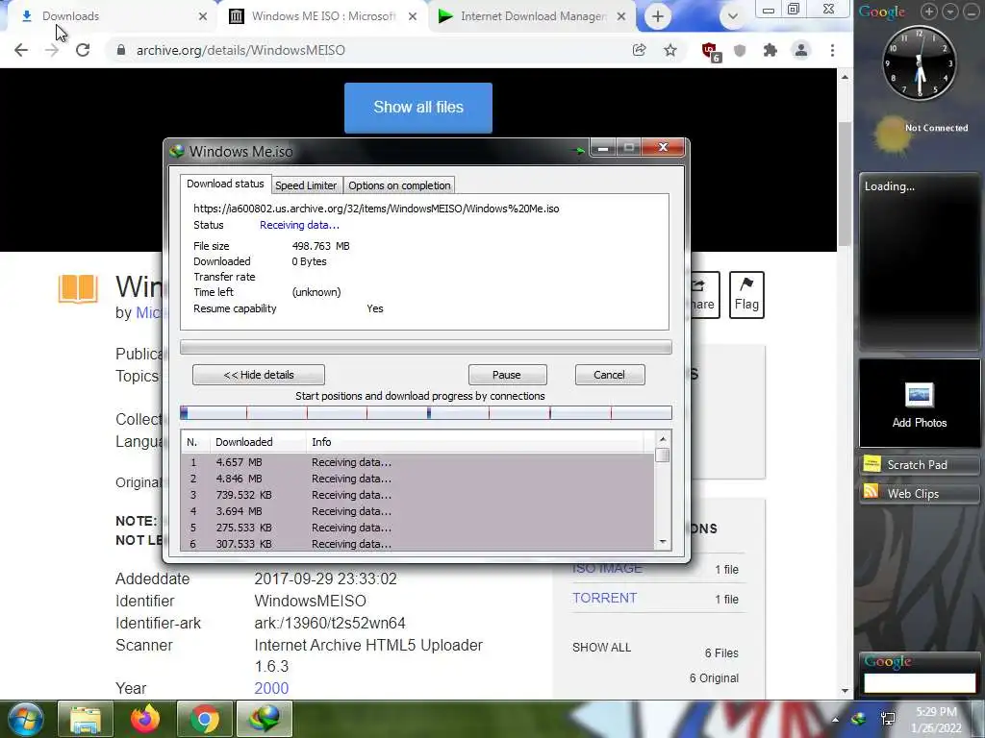Click Add Photos in the sidebar gadget

[x=919, y=405]
